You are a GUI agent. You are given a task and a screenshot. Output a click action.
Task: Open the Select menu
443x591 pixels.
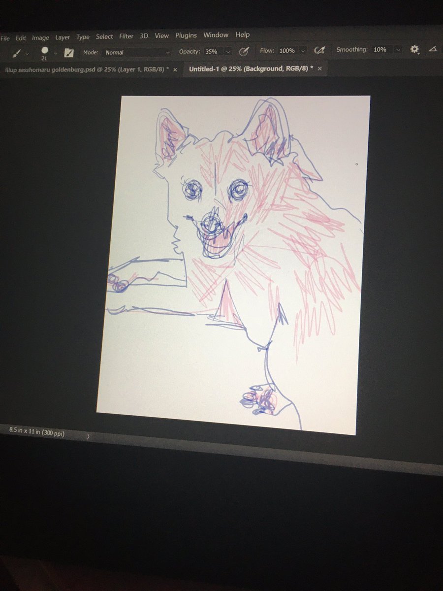pos(104,36)
